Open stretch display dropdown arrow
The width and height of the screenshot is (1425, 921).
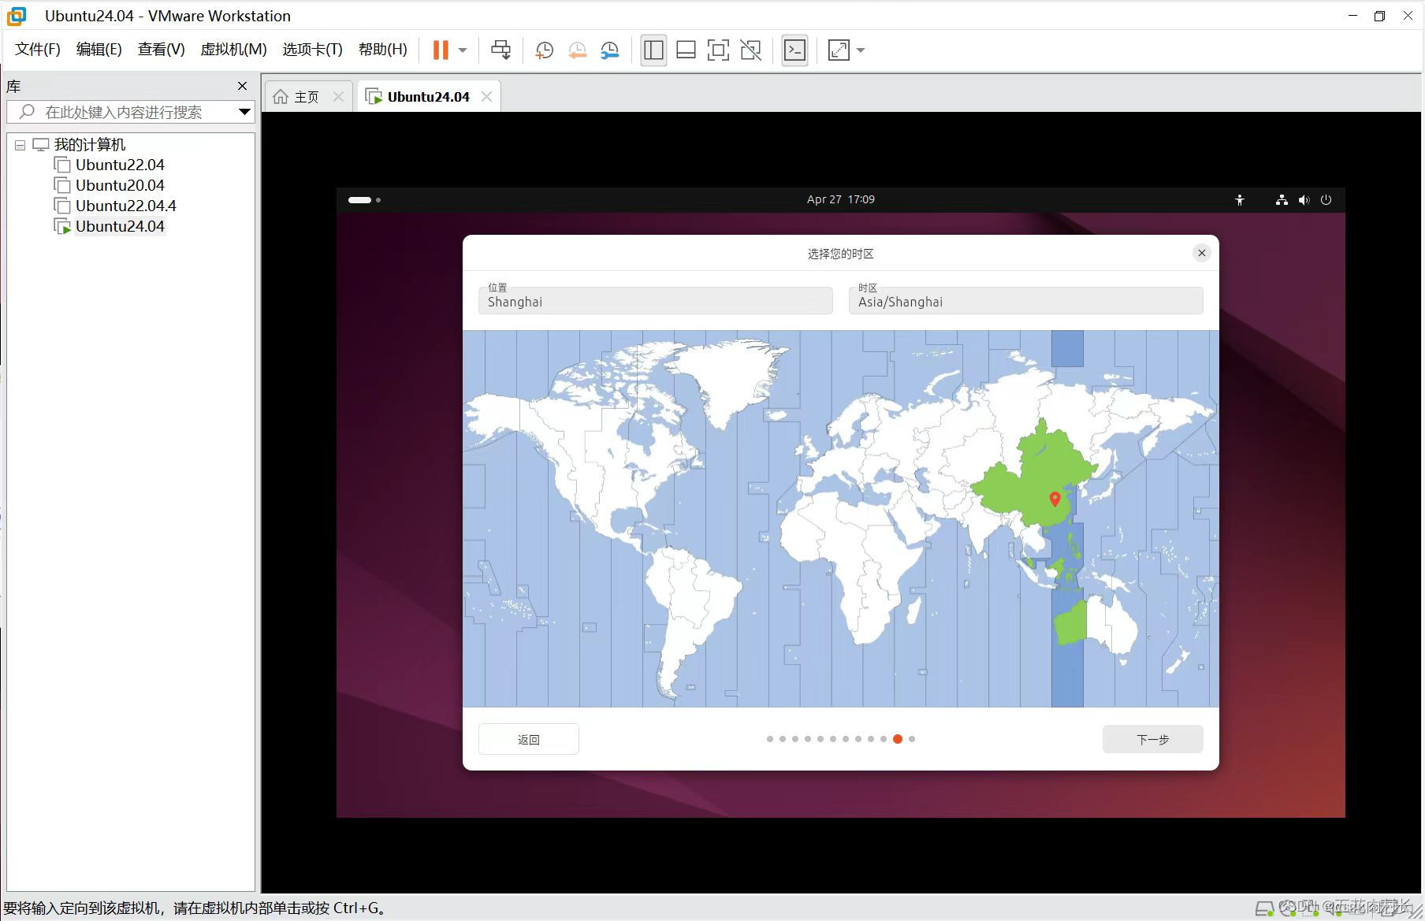(861, 50)
